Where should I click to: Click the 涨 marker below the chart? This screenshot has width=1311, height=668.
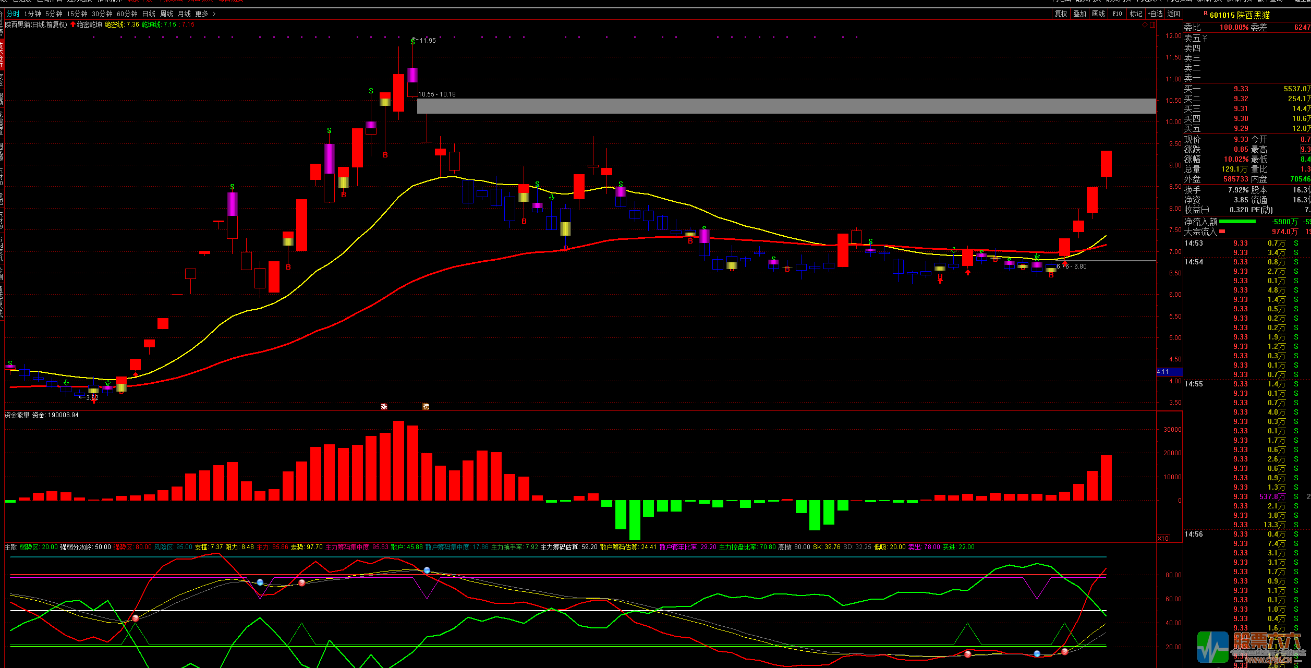tap(384, 407)
